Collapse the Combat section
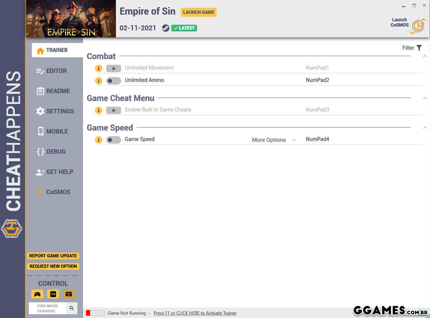Viewport: 430px width, 318px height. pyautogui.click(x=425, y=56)
